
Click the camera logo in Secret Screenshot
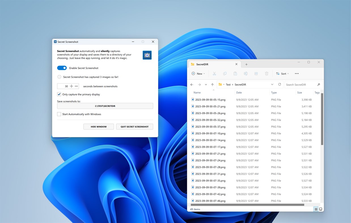point(147,55)
